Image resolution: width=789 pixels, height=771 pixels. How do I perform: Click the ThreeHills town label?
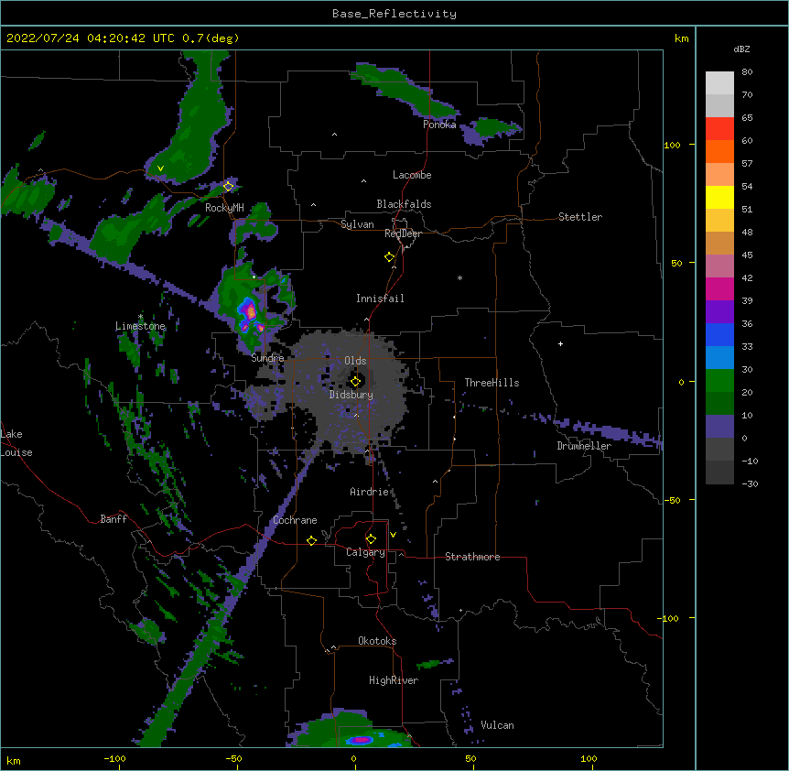click(x=492, y=383)
